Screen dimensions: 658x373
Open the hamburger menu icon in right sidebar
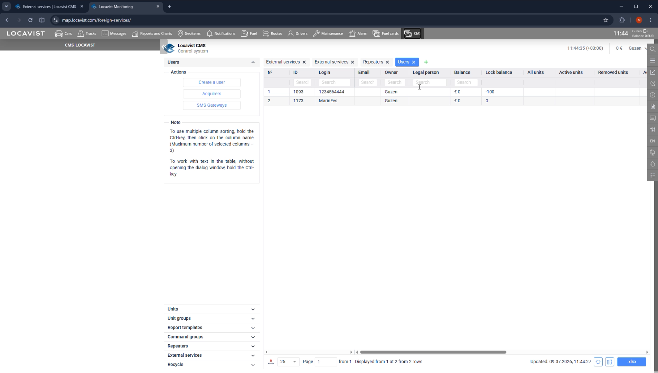(652, 60)
